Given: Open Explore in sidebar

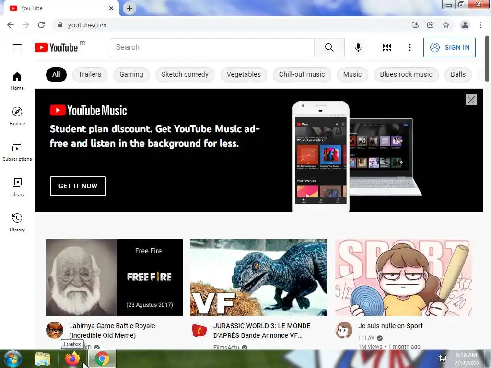Looking at the screenshot, I should [x=17, y=116].
